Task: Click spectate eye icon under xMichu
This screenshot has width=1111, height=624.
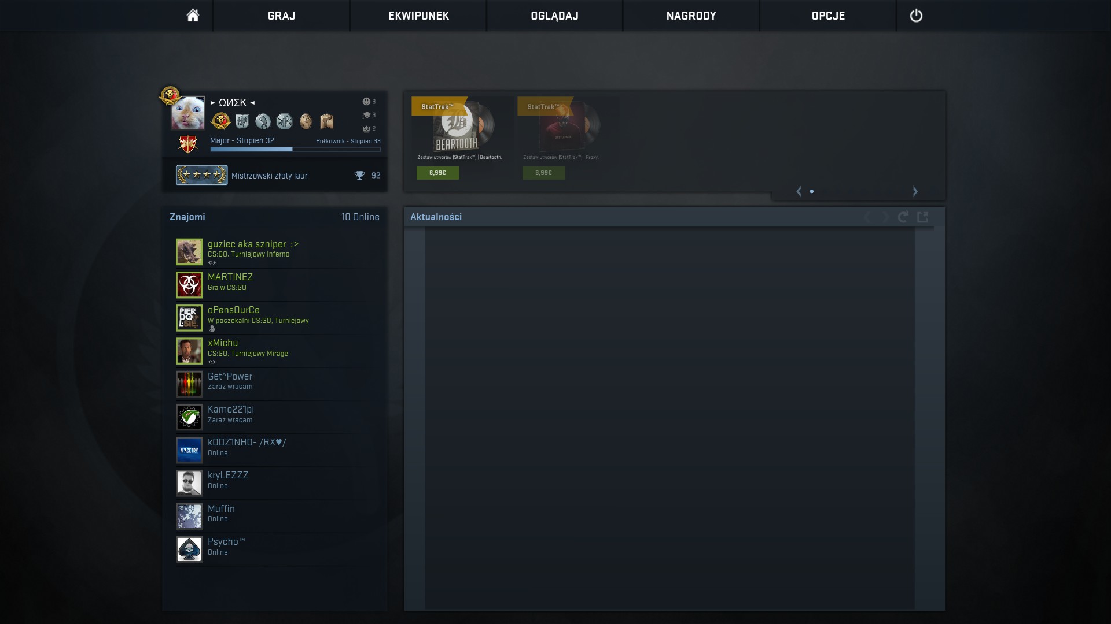Action: [212, 362]
